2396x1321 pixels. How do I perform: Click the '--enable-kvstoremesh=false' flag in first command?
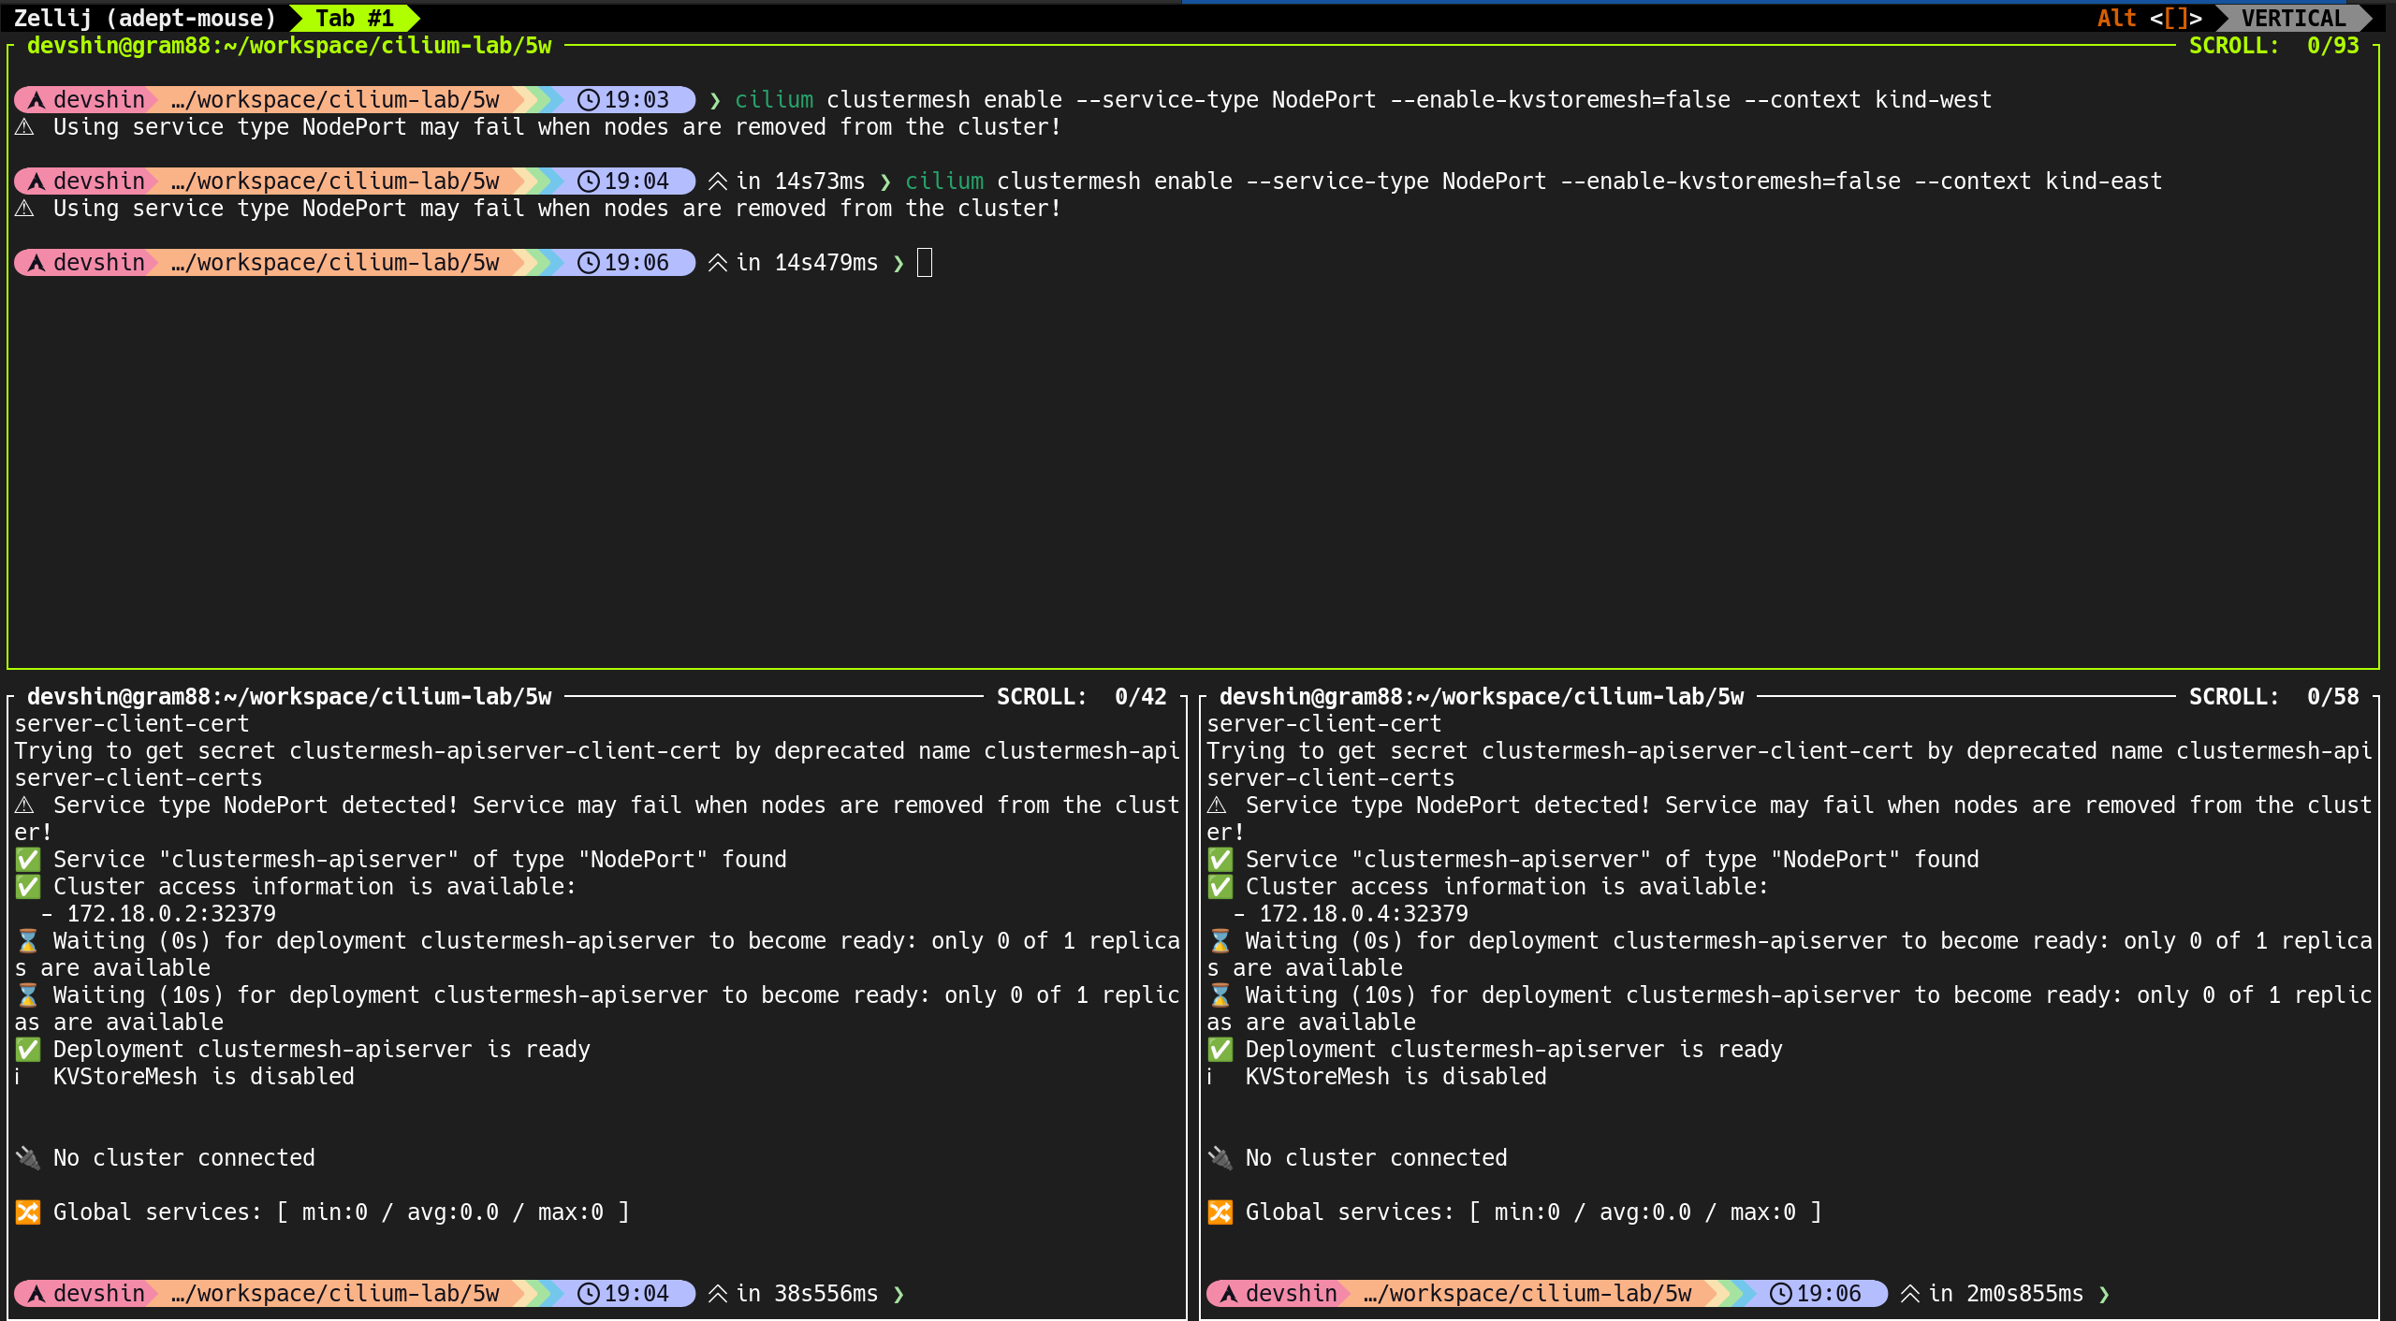(x=1560, y=100)
